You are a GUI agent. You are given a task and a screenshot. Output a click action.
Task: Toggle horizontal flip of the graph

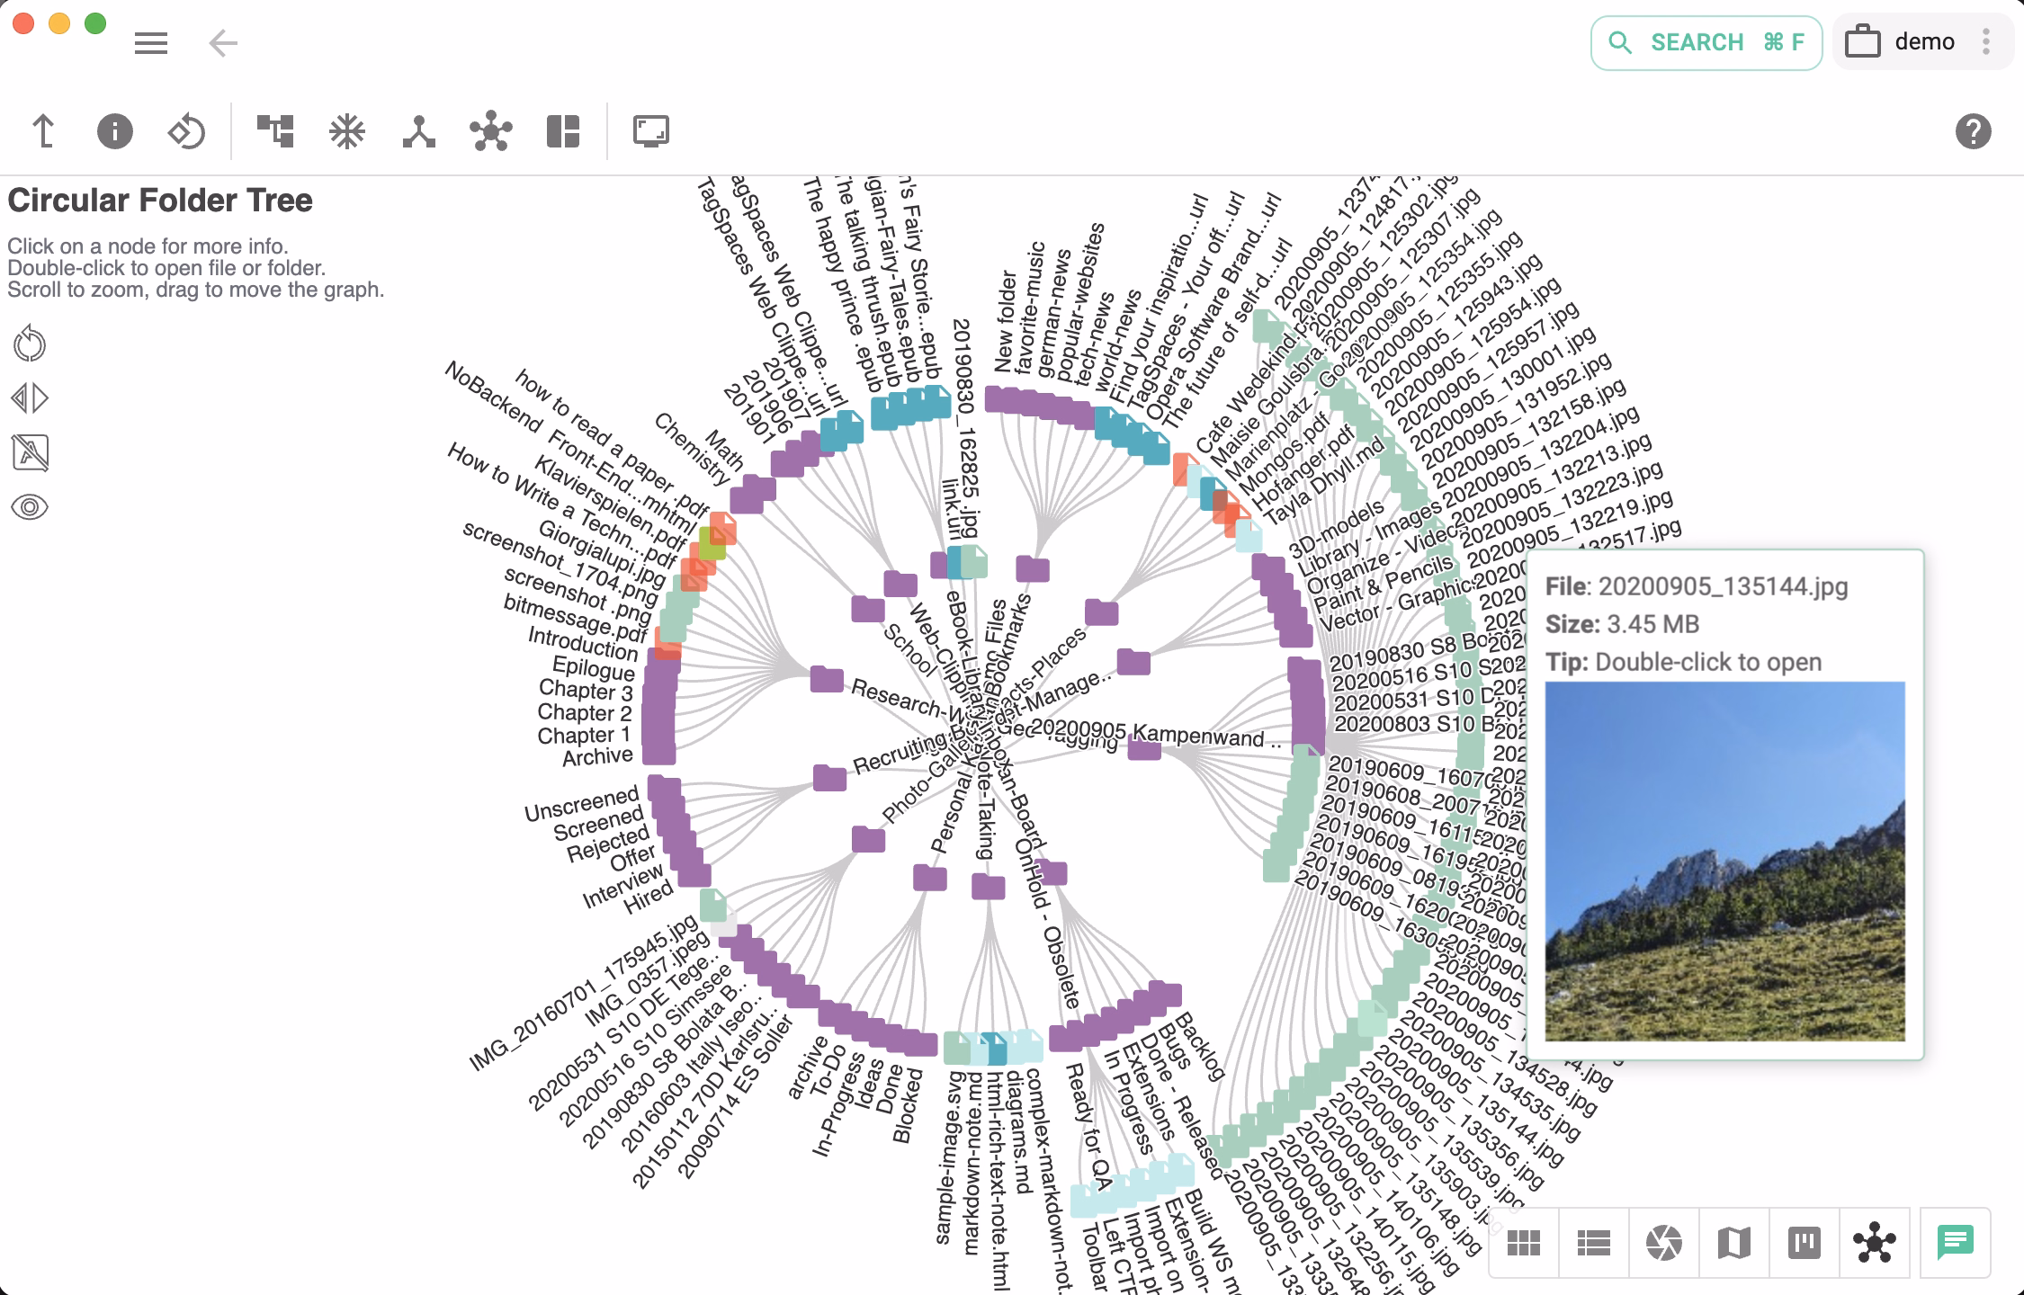30,397
